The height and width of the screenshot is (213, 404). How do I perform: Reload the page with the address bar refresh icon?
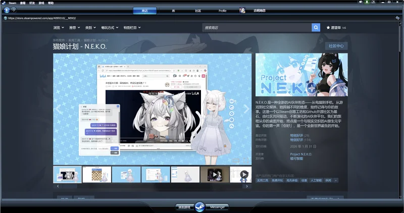coord(397,18)
